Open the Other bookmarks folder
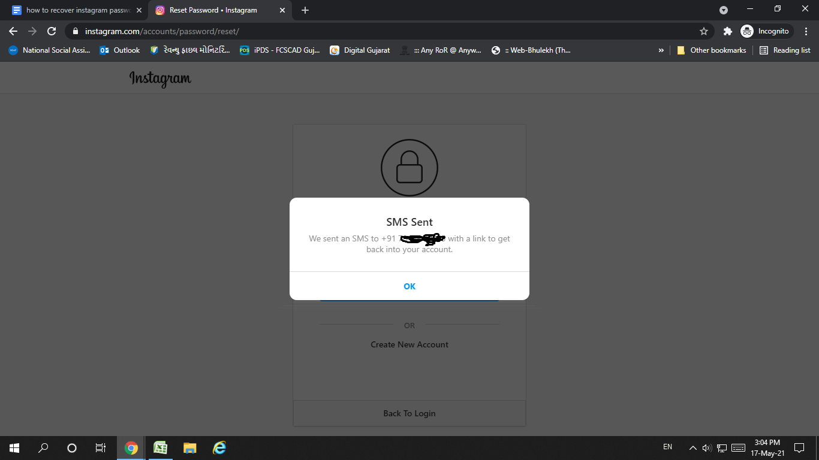819x460 pixels. 712,50
